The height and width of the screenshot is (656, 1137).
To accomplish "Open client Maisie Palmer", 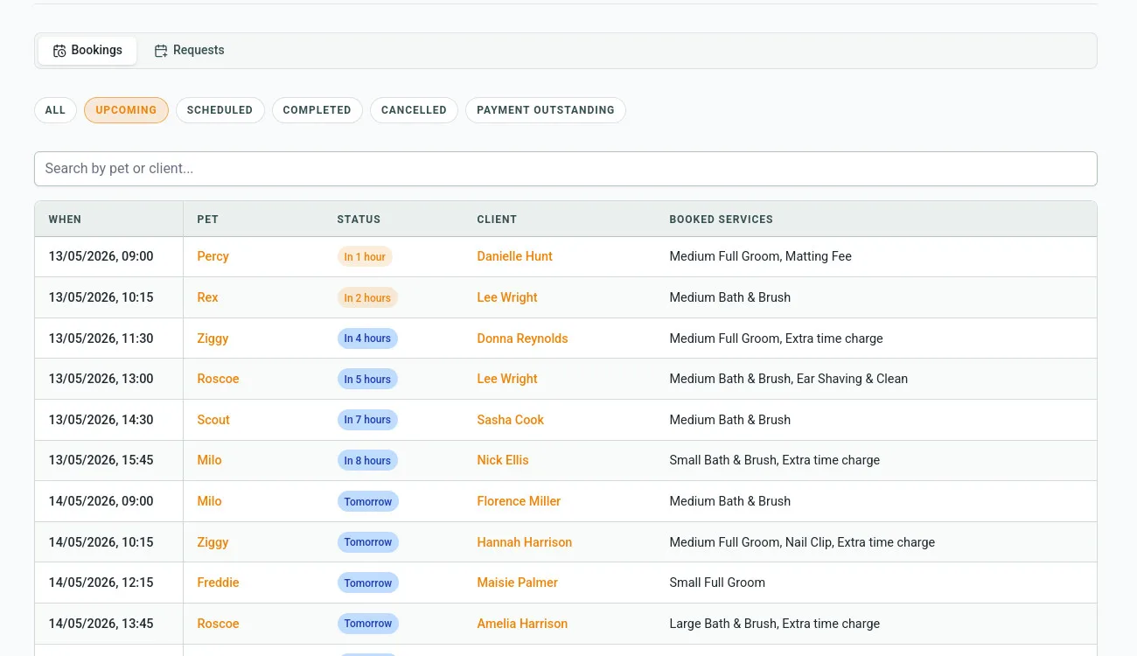I will [518, 583].
